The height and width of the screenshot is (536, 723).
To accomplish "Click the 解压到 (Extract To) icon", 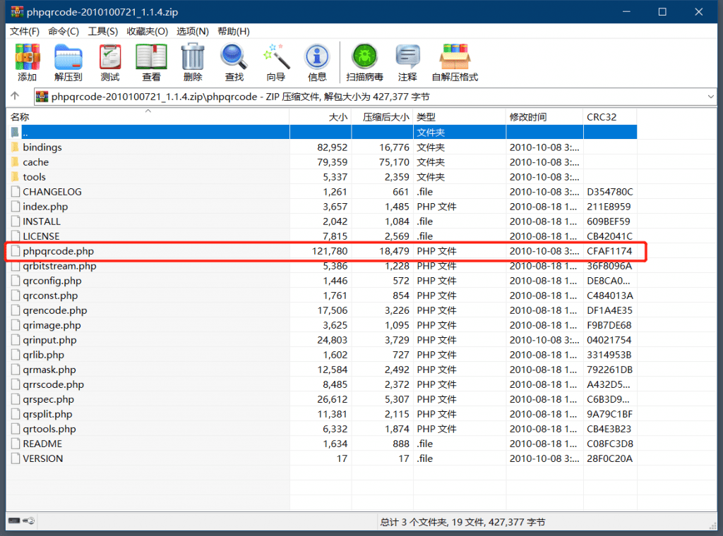I will (x=68, y=62).
